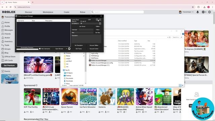Expand the File Explorer ribbon chevron

[180, 34]
